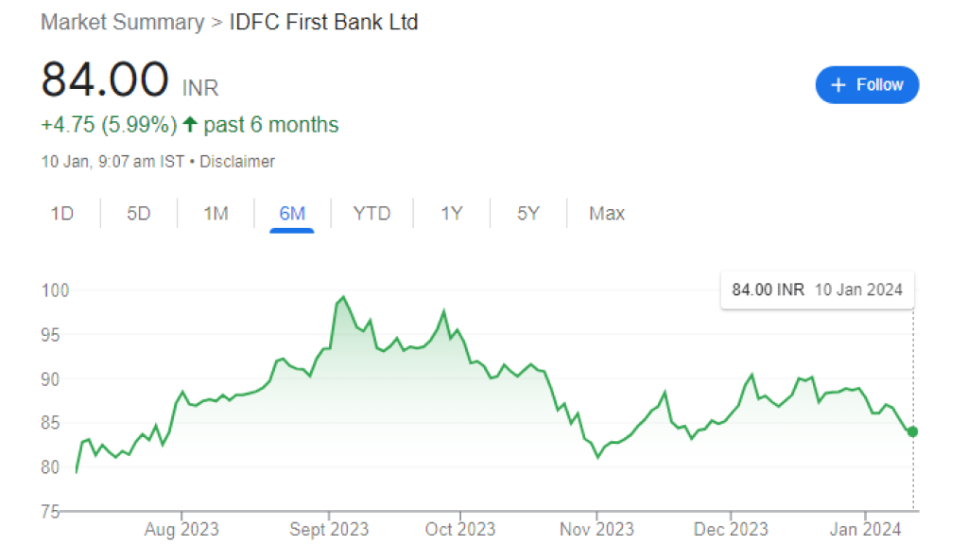Viewport: 968px width, 545px height.
Task: Click the green up arrow icon
Action: pos(190,125)
